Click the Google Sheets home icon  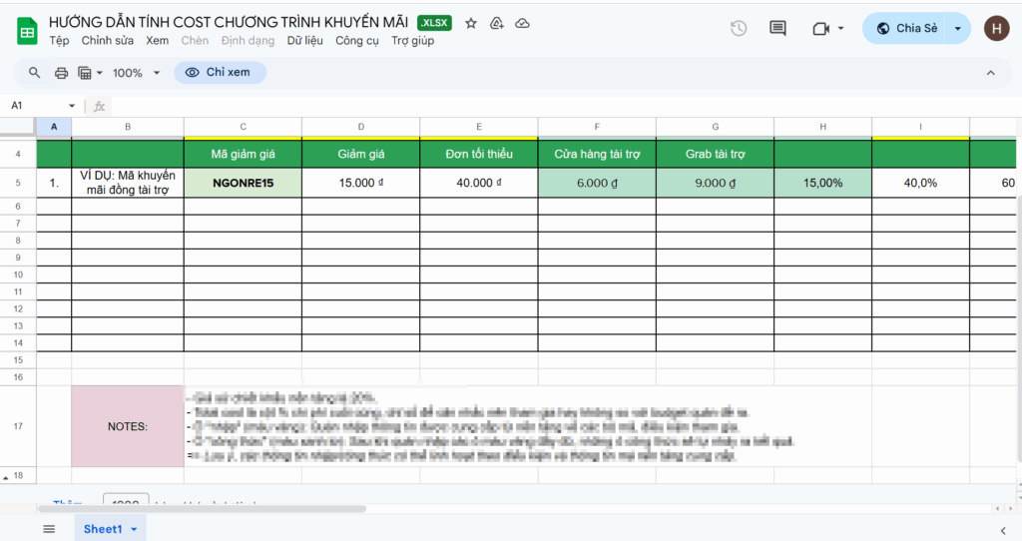(27, 31)
